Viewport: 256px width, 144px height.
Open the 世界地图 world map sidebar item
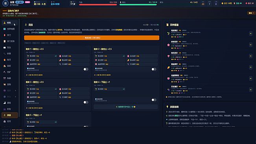pyautogui.click(x=9, y=29)
